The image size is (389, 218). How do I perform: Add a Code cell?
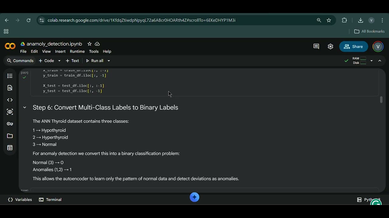pyautogui.click(x=46, y=61)
